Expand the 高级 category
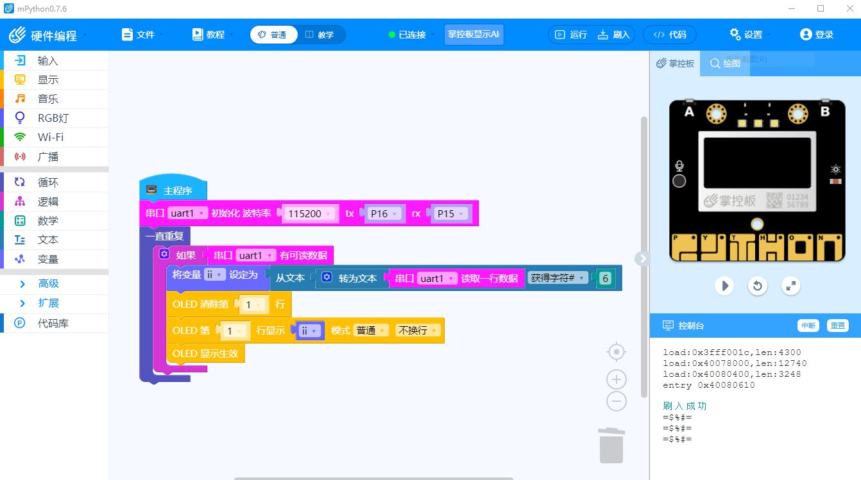The image size is (861, 480). pyautogui.click(x=48, y=283)
